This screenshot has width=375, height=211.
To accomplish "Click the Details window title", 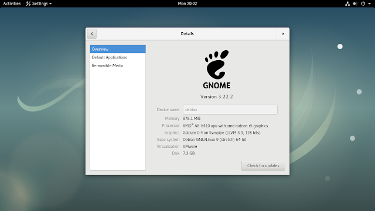I will coord(187,34).
